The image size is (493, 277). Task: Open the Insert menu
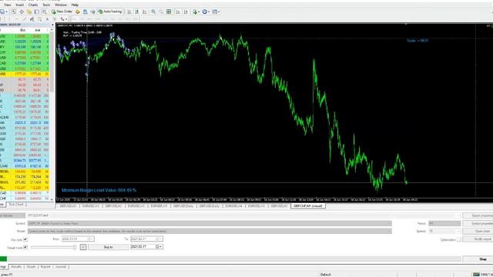(x=19, y=5)
